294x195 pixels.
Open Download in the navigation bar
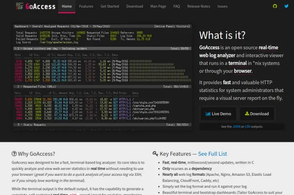coord(134,6)
